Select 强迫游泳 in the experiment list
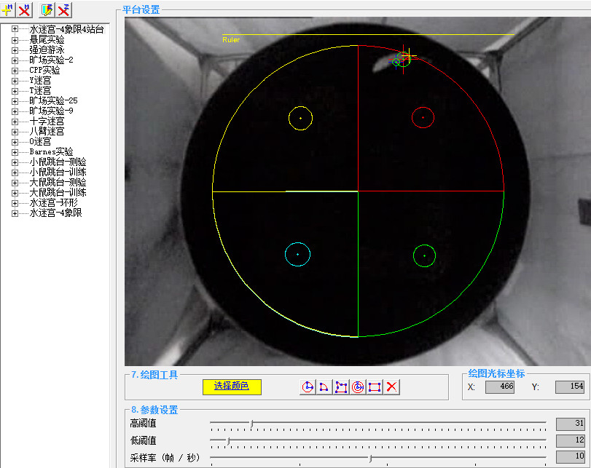 [47, 49]
